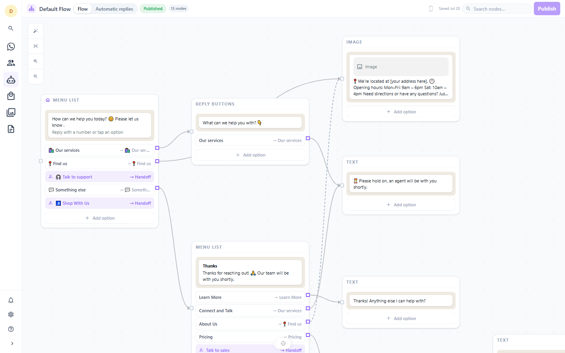Screen dimensions: 565x353
Task: Open the document templates sidebar icon
Action: coord(11,129)
